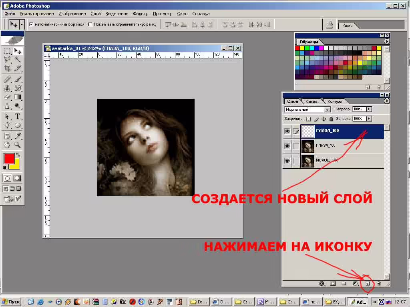Toggle lock image pixels brush icon

pos(316,119)
